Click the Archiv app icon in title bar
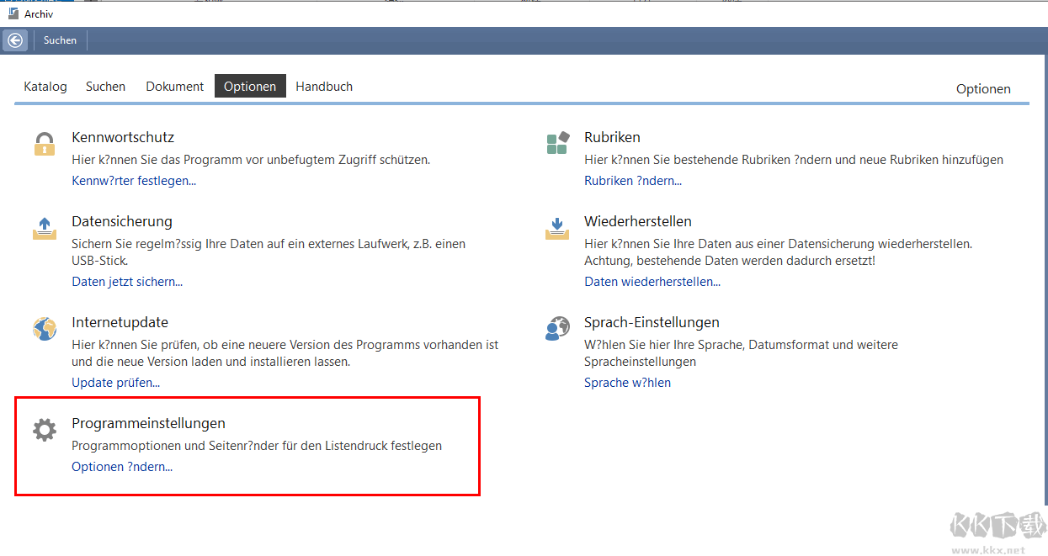 pos(13,13)
